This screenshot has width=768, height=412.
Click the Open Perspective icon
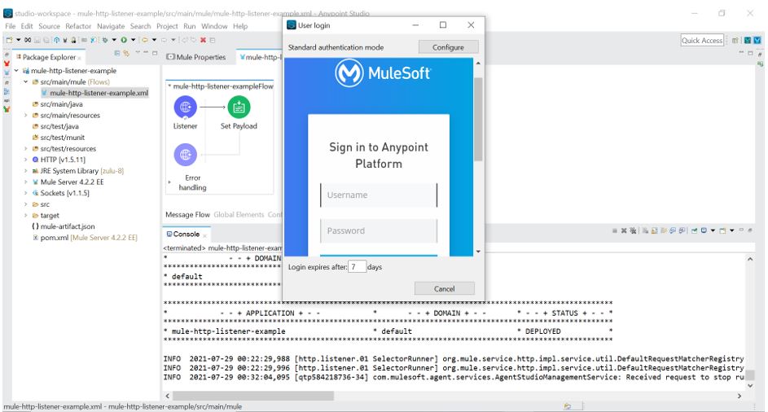click(x=735, y=41)
